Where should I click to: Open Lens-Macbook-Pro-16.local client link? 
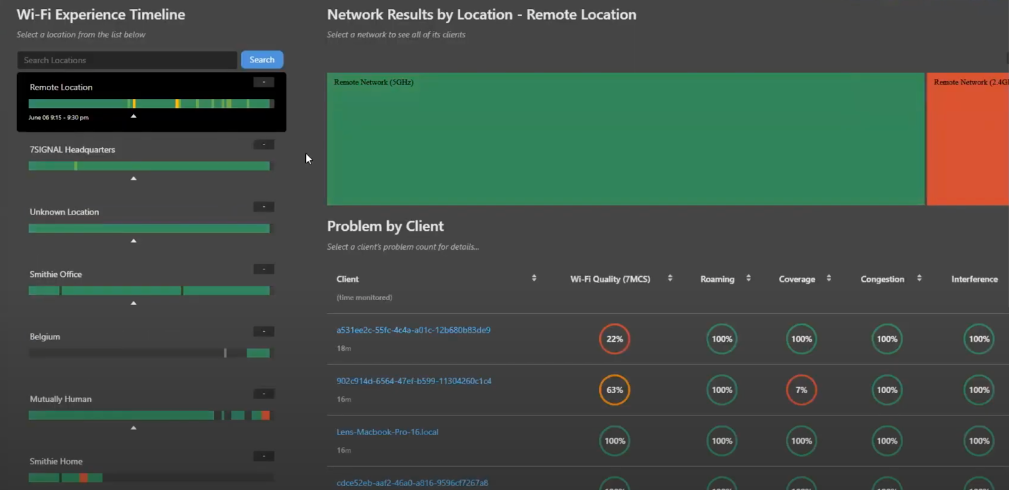387,432
